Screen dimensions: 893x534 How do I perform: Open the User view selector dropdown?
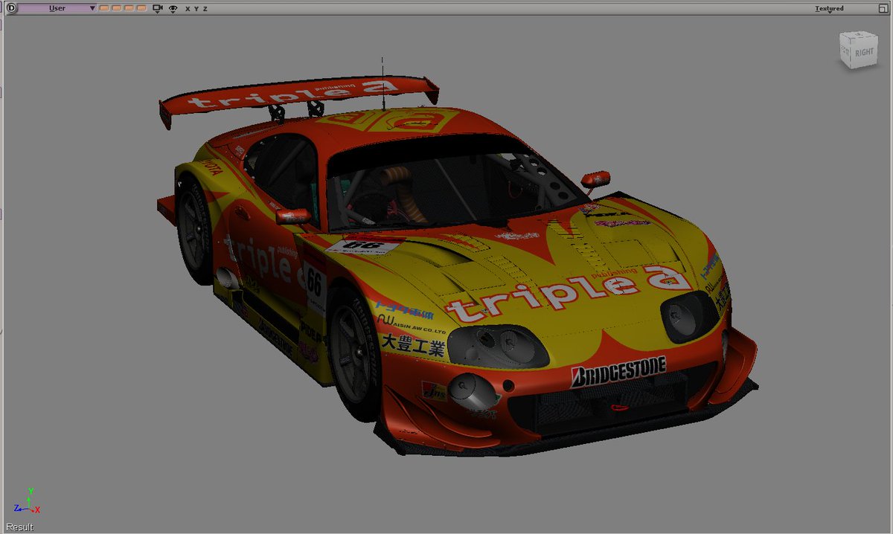point(92,8)
